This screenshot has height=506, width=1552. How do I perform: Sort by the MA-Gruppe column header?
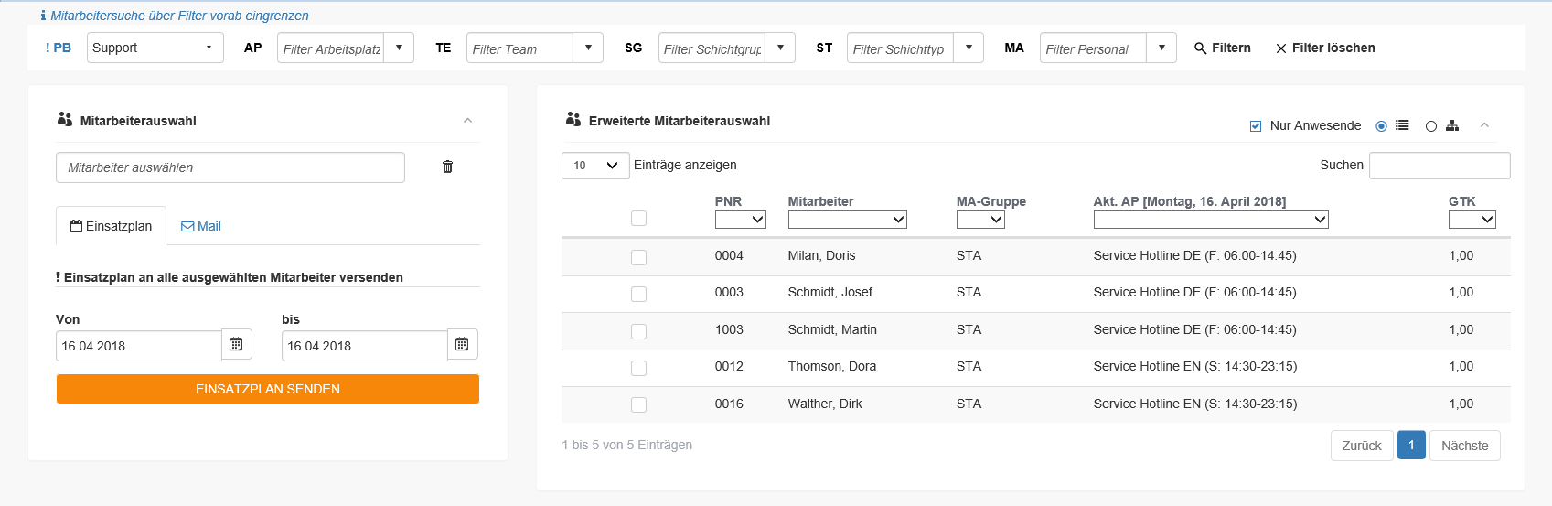tap(991, 201)
